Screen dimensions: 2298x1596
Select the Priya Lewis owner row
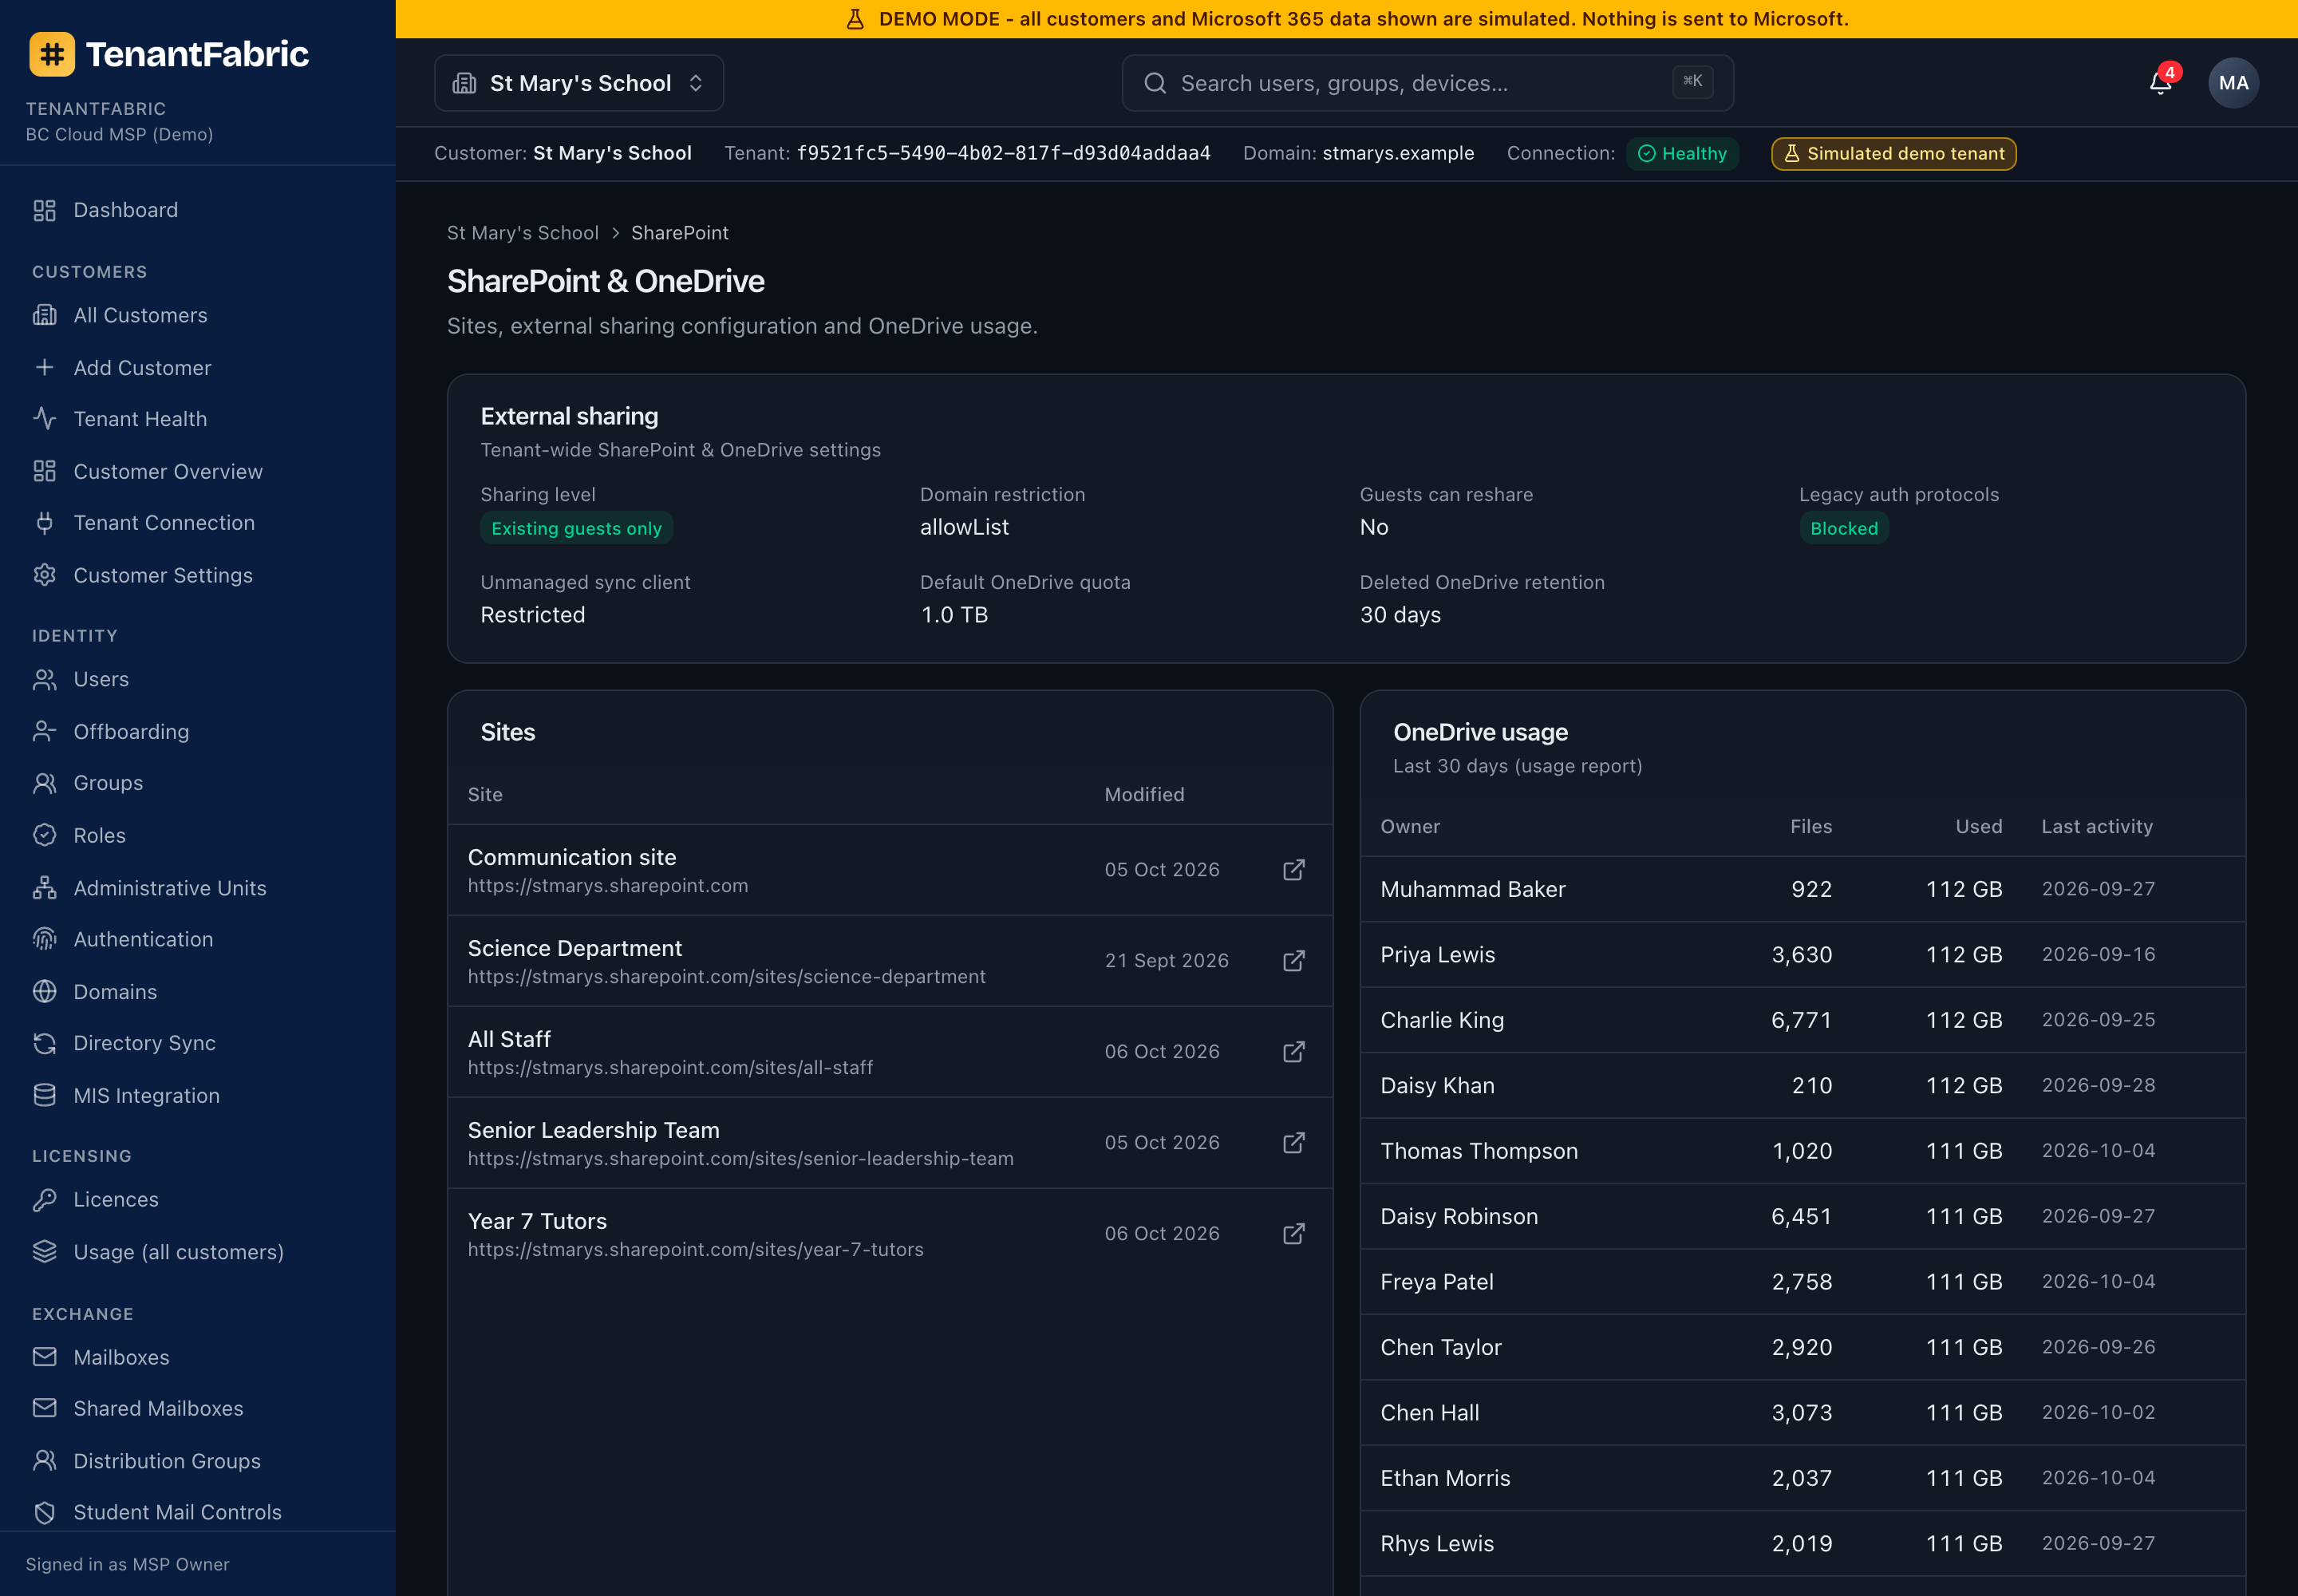pyautogui.click(x=1802, y=955)
